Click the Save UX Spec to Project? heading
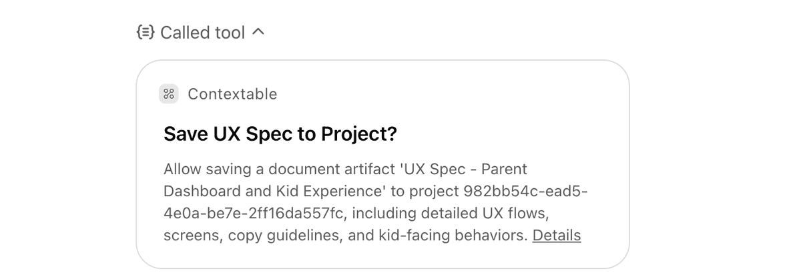The width and height of the screenshot is (801, 279). 280,134
